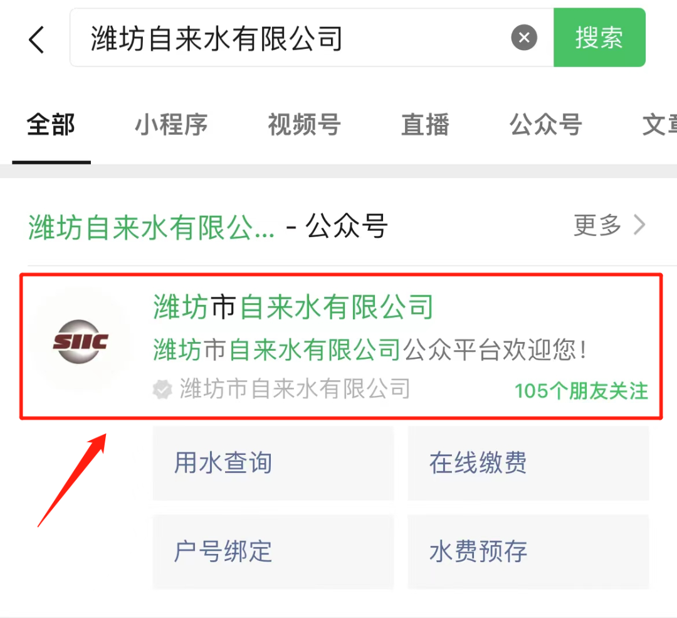Open the 户号绑定 shortcut
Image resolution: width=677 pixels, height=618 pixels.
(x=273, y=551)
